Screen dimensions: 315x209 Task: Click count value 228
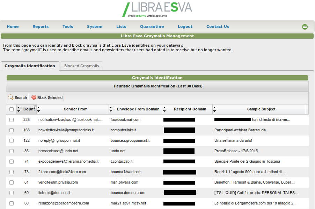tap(27, 119)
